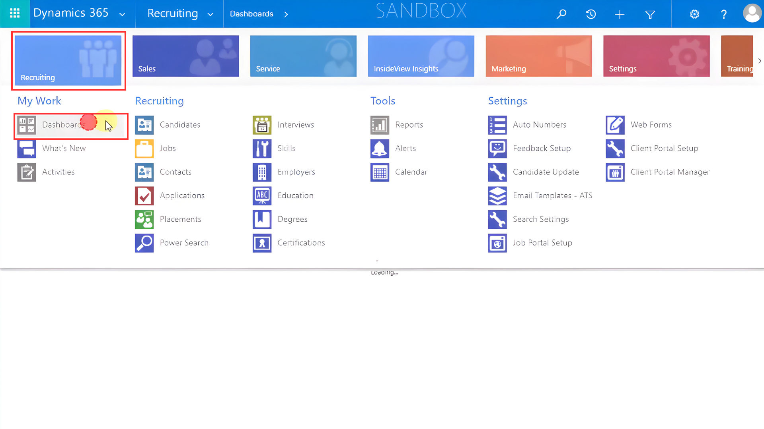
Task: Click the Calendar grid icon
Action: (x=380, y=172)
